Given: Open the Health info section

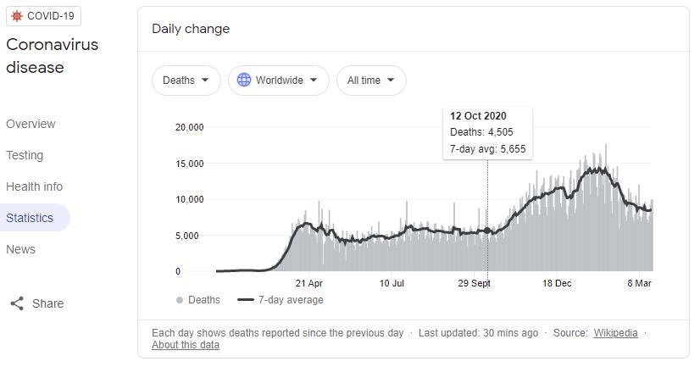Looking at the screenshot, I should tap(35, 186).
